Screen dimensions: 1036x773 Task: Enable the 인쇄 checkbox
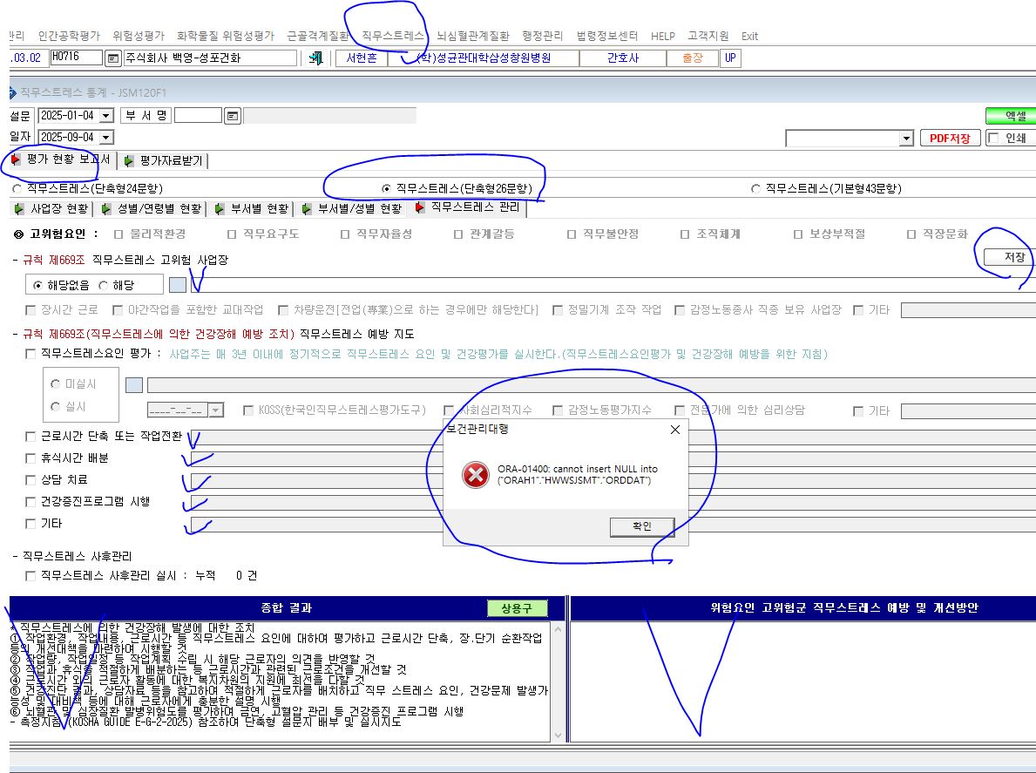[x=992, y=138]
